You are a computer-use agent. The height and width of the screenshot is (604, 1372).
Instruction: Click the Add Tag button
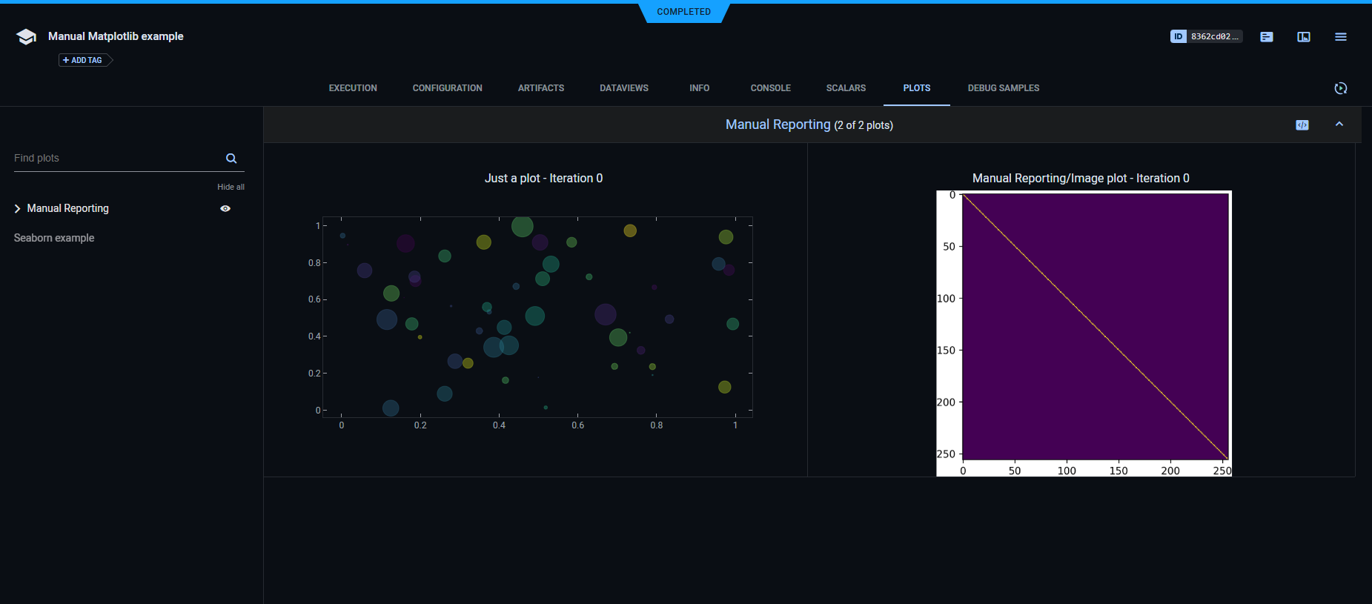pyautogui.click(x=84, y=60)
